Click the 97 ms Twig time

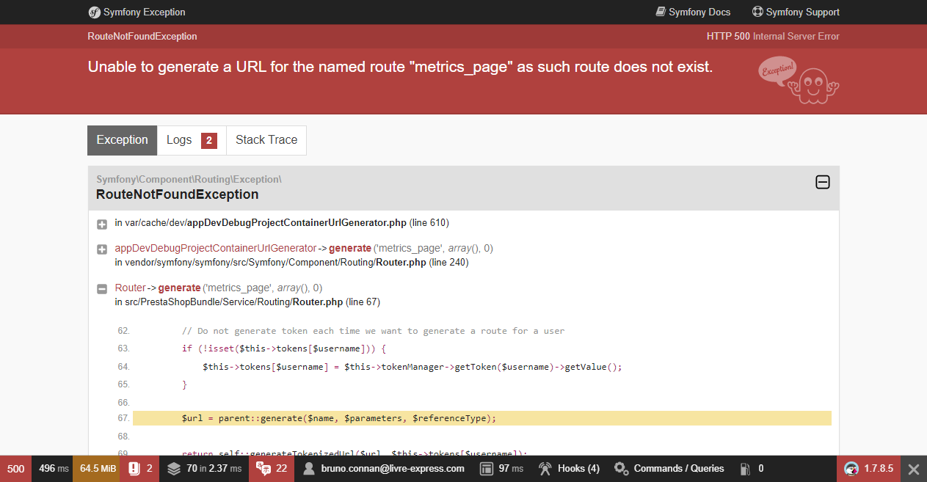(511, 469)
